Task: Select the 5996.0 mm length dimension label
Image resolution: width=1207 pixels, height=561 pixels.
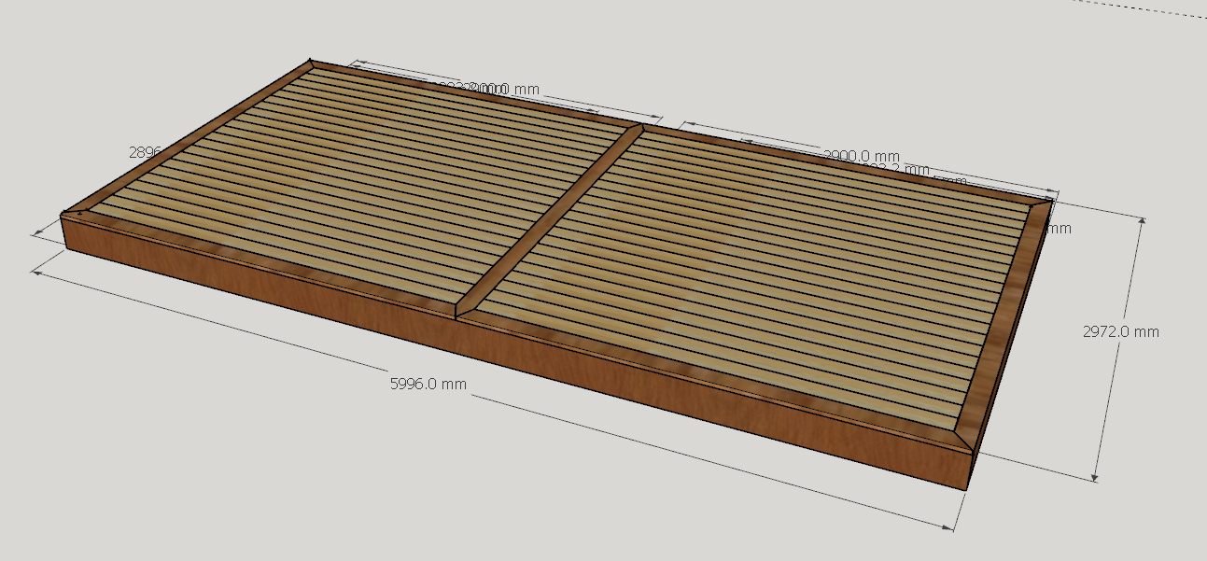Action: (428, 384)
